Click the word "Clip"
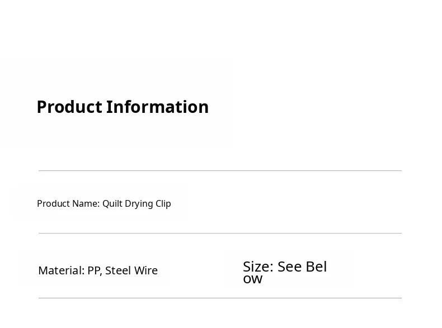The height and width of the screenshot is (328, 442). click(x=163, y=203)
